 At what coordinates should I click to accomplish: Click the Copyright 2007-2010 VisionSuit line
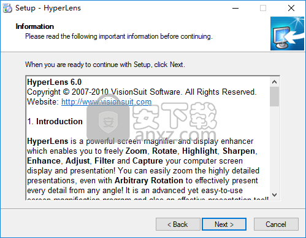(142, 92)
